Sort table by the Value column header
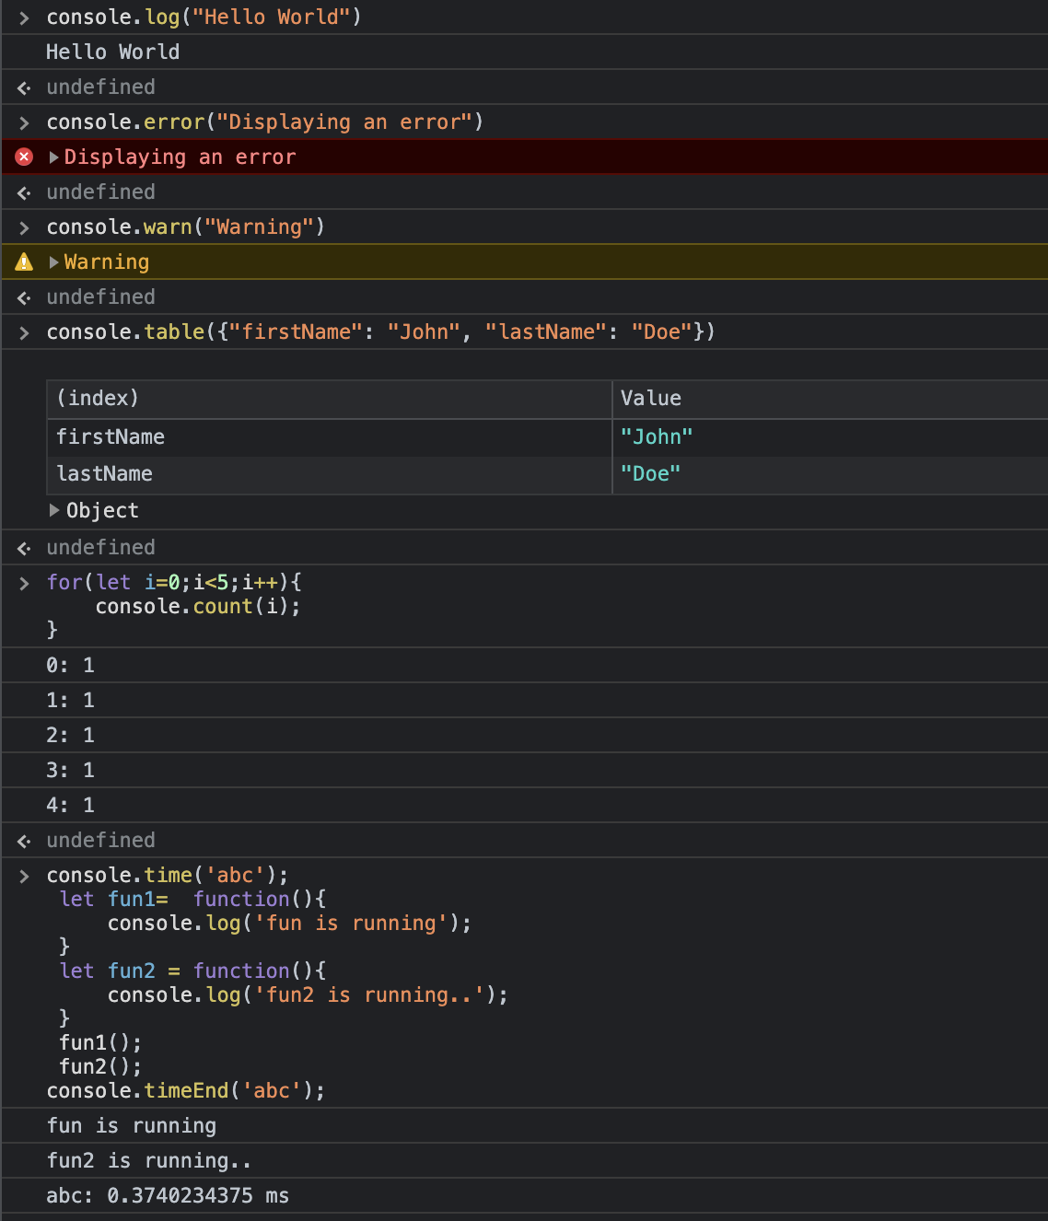This screenshot has height=1221, width=1048. click(831, 399)
